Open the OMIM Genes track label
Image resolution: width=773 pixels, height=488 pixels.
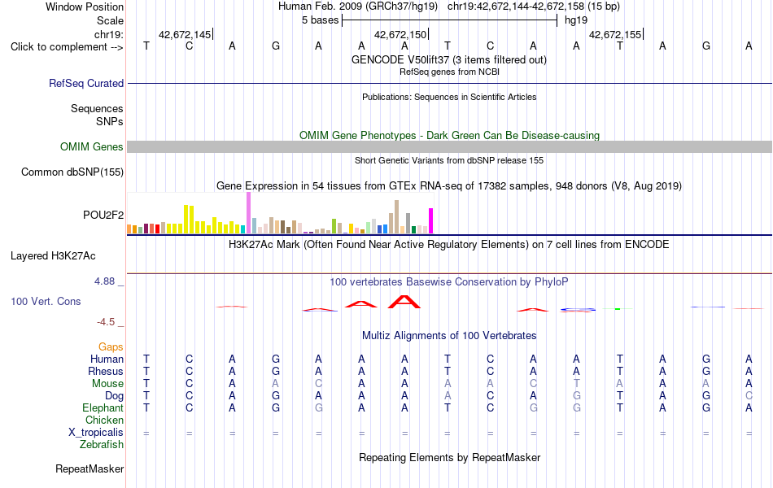[91, 147]
